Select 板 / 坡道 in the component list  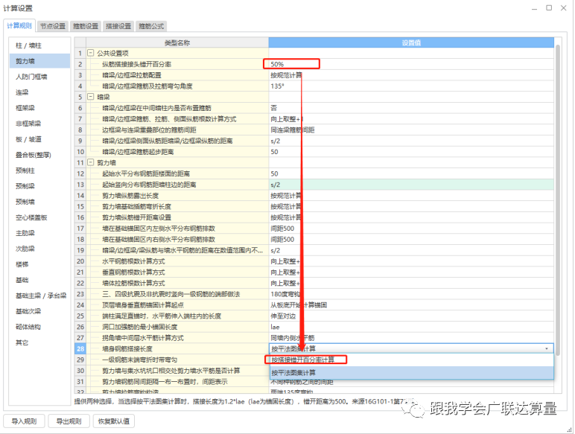(39, 139)
